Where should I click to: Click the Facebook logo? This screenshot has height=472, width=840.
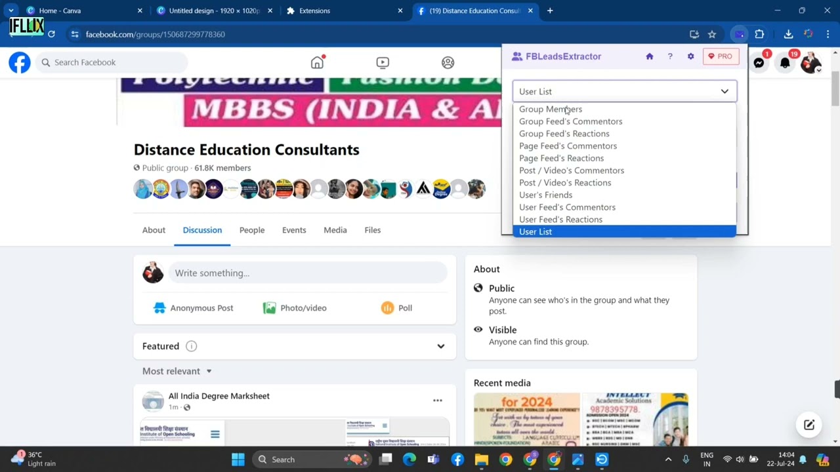tap(20, 62)
